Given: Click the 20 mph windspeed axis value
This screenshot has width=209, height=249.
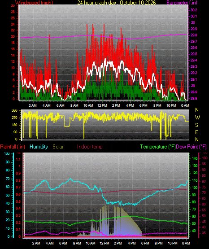Looking at the screenshot, I should pyautogui.click(x=13, y=36).
